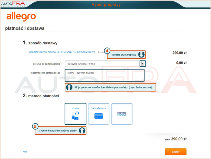The height and width of the screenshot is (159, 211).
Task: Click the metoda płatności section heading
Action: point(41,96)
